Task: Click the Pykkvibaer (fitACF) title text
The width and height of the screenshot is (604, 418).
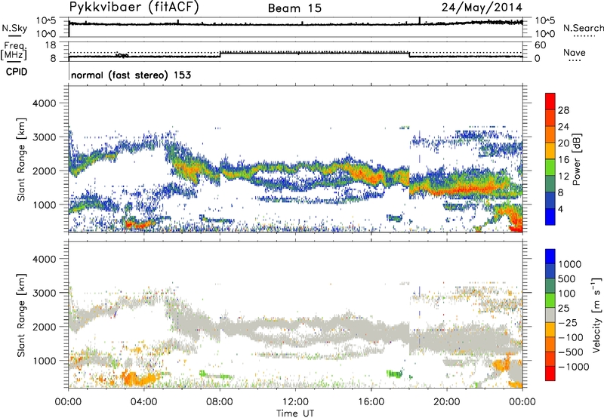Action: click(x=134, y=8)
